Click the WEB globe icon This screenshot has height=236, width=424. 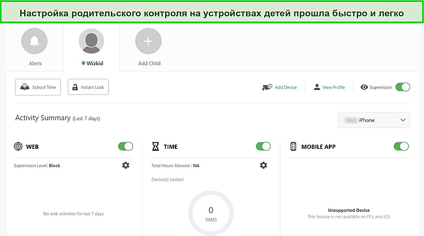18,146
